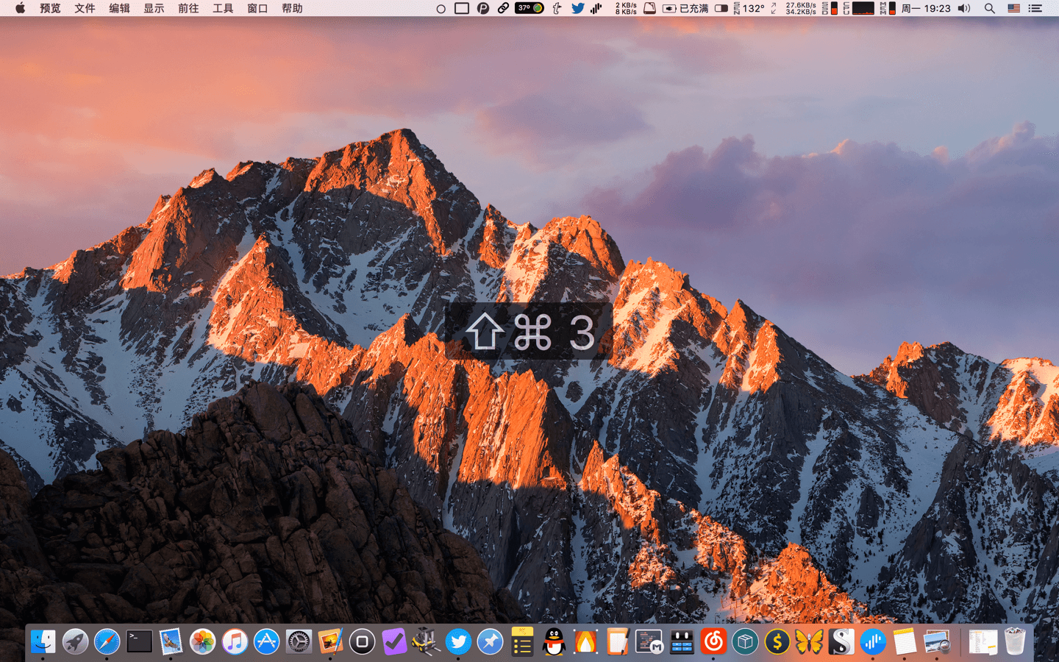Click the rectangle window icon in menu bar
Screen dimensions: 1059x662
click(462, 8)
